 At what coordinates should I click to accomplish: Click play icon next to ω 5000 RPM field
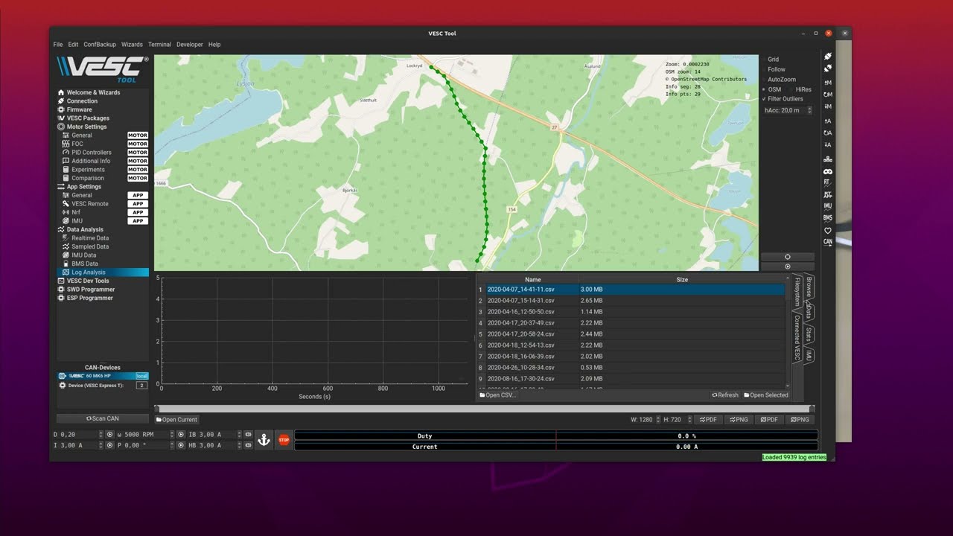tap(180, 434)
